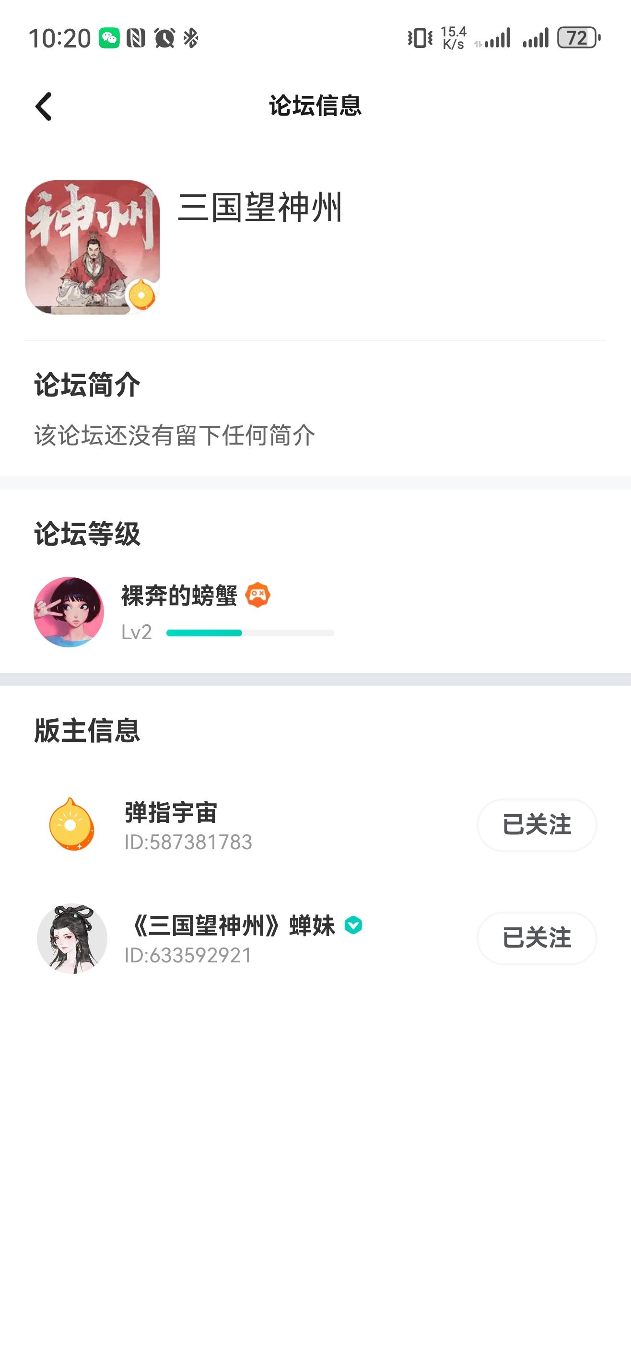The height and width of the screenshot is (1358, 631).
Task: Open the 弹指宇宙 moderator name
Action: click(171, 812)
